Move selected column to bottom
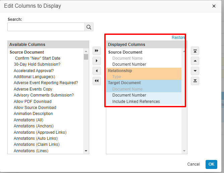The width and height of the screenshot is (224, 173). [x=195, y=81]
